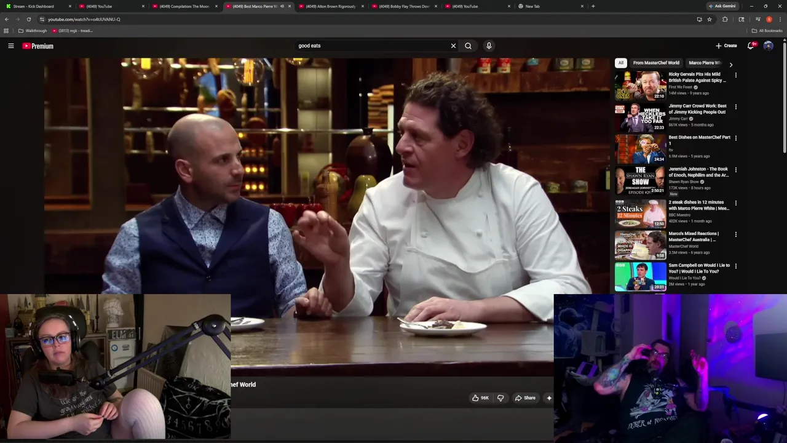
Task: Click site info icon in the address bar
Action: pos(41,19)
